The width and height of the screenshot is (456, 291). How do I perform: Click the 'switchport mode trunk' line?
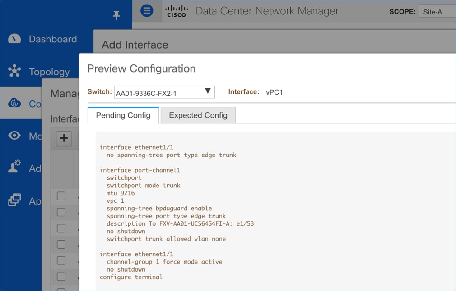click(x=144, y=186)
